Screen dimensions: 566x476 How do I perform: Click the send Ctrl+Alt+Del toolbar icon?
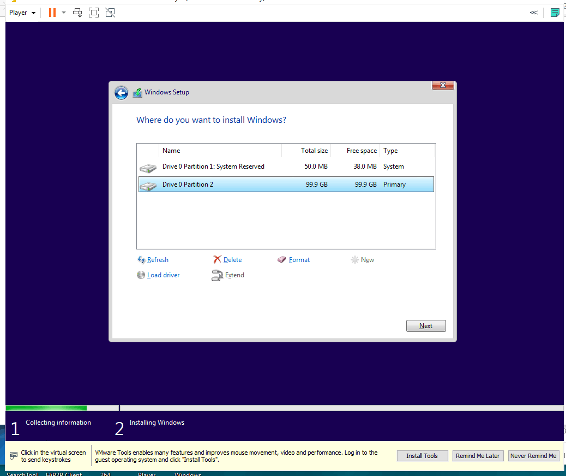tap(77, 13)
